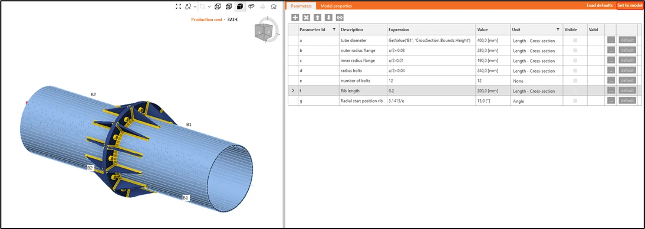Click the Load defaults button
The image size is (645, 229).
click(600, 5)
